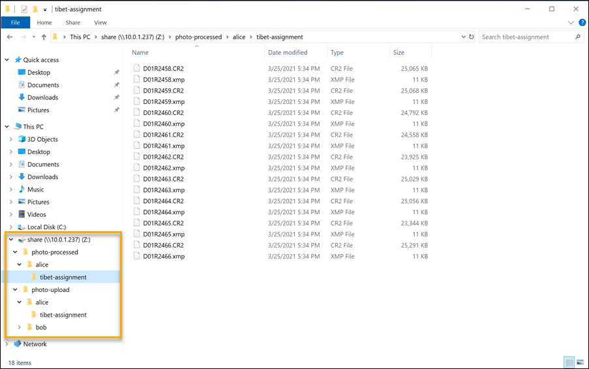This screenshot has height=369, width=589.
Task: Collapse the share (Z:) network drive
Action: click(x=11, y=240)
